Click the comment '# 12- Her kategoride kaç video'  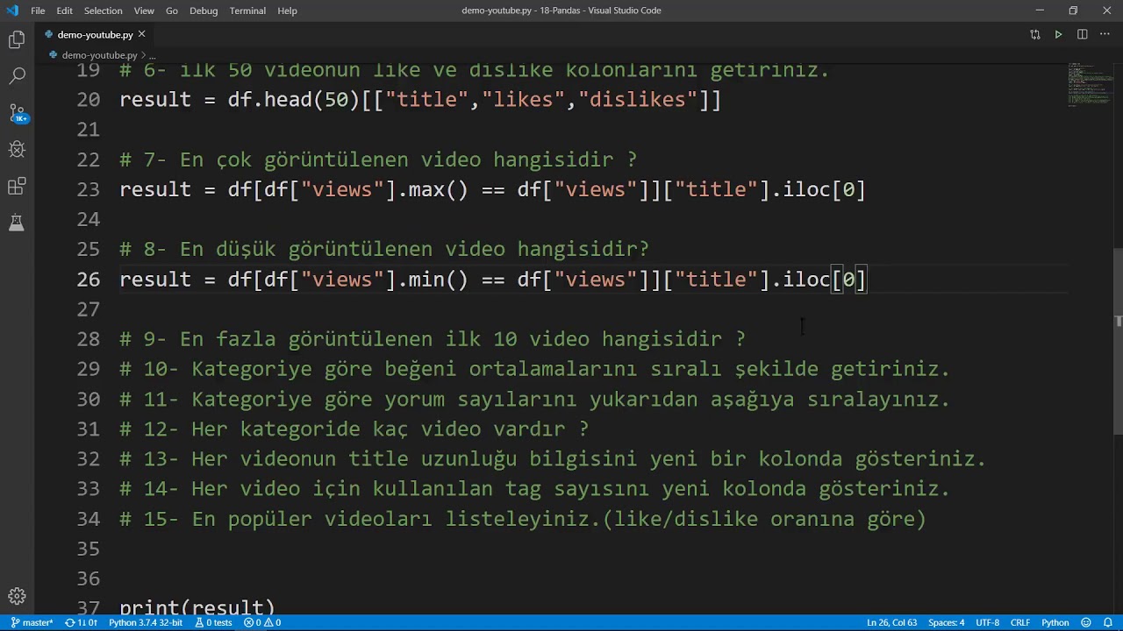tap(354, 429)
